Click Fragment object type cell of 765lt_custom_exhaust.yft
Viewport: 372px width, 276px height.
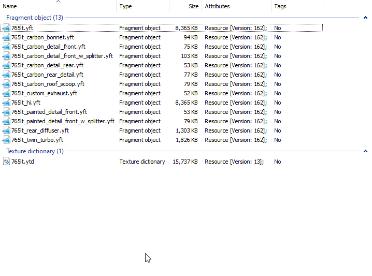coord(140,93)
